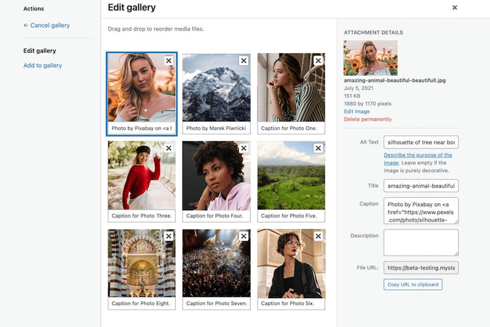Remove the Caption for Photo Six image
The height and width of the screenshot is (327, 490).
coord(318,236)
